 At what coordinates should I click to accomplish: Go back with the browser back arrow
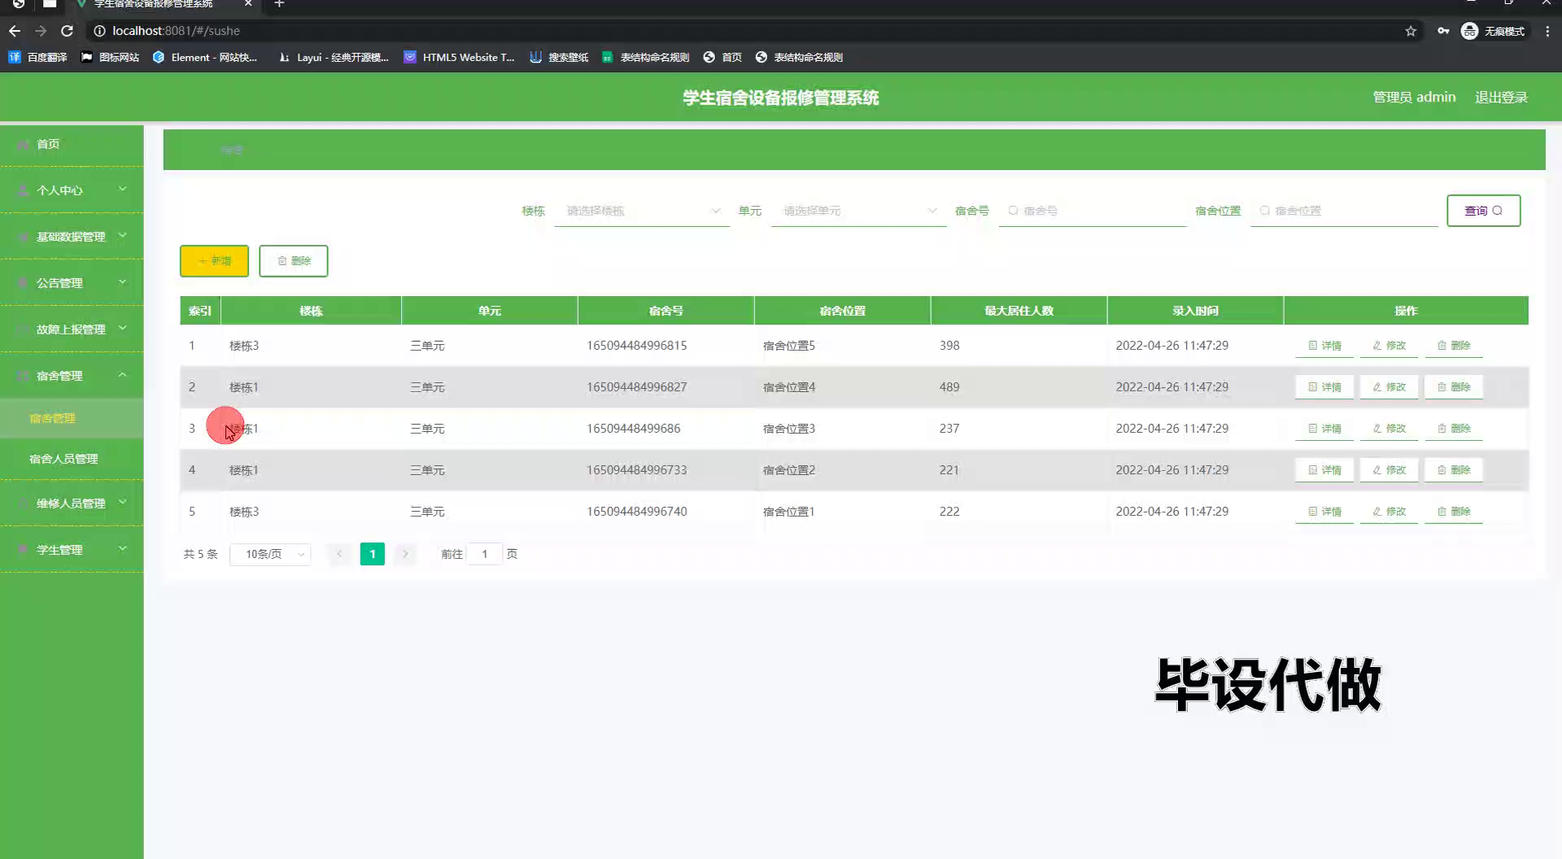coord(15,31)
